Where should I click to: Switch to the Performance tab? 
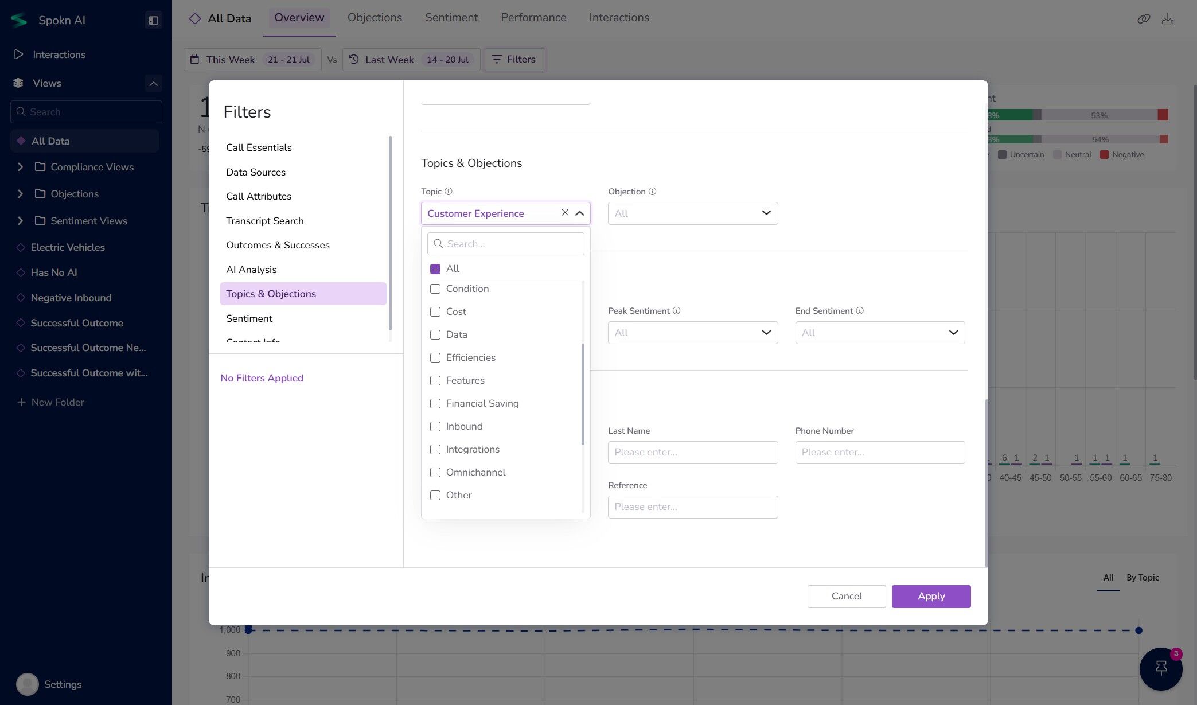pos(533,18)
